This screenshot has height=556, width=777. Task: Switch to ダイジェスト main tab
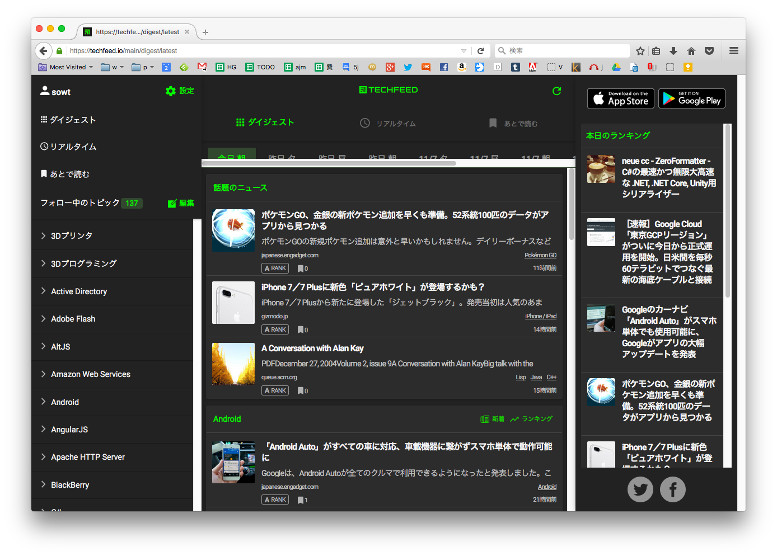[x=265, y=122]
